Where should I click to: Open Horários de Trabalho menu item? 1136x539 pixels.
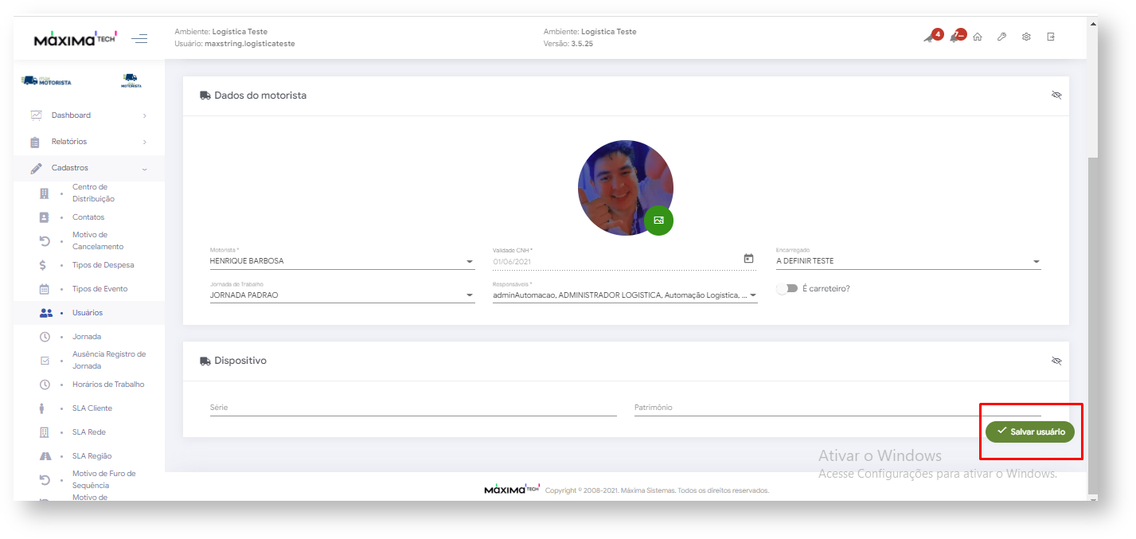pos(108,385)
